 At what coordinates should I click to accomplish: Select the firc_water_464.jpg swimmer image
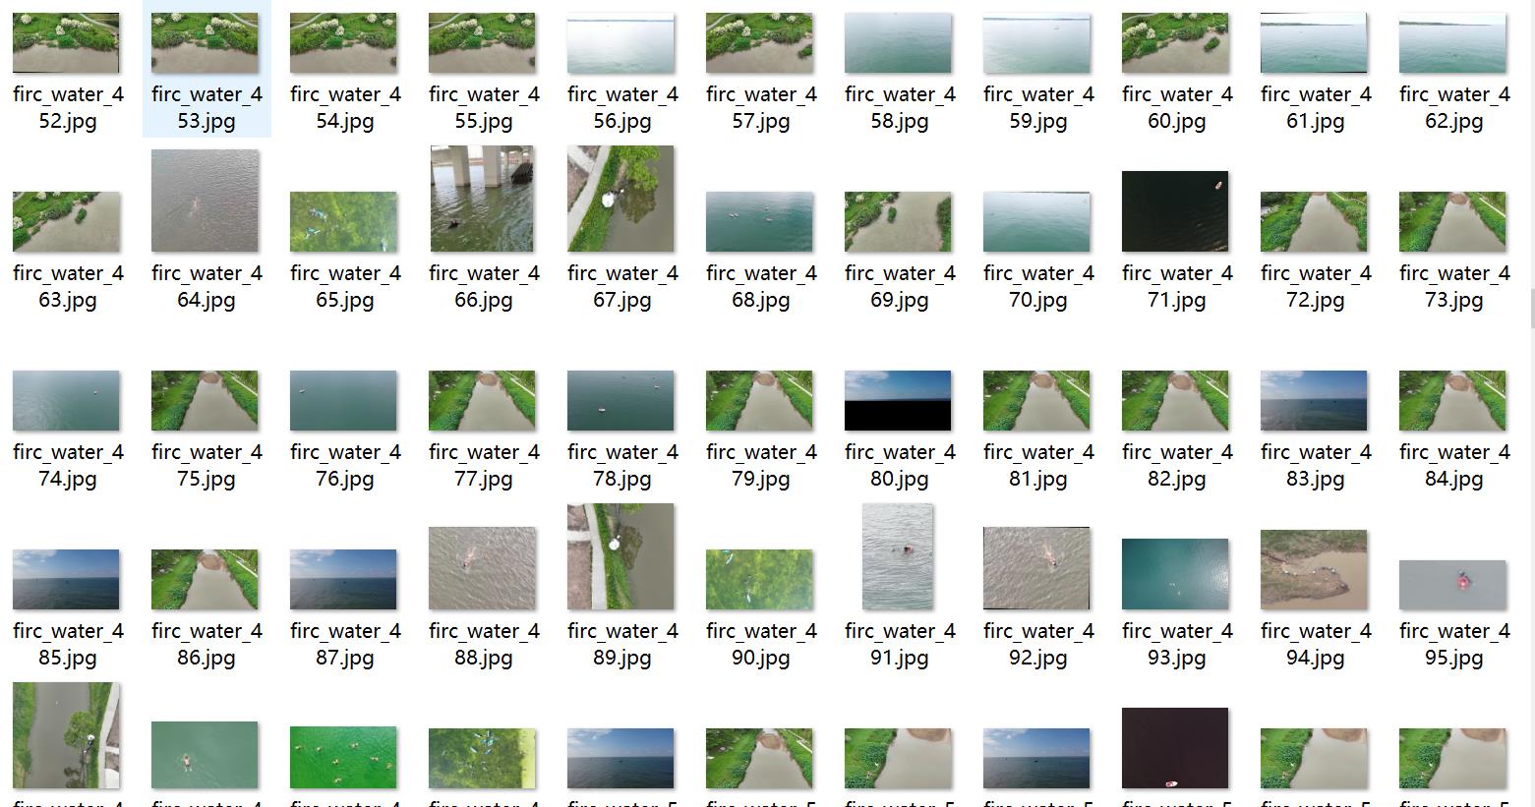pos(205,201)
